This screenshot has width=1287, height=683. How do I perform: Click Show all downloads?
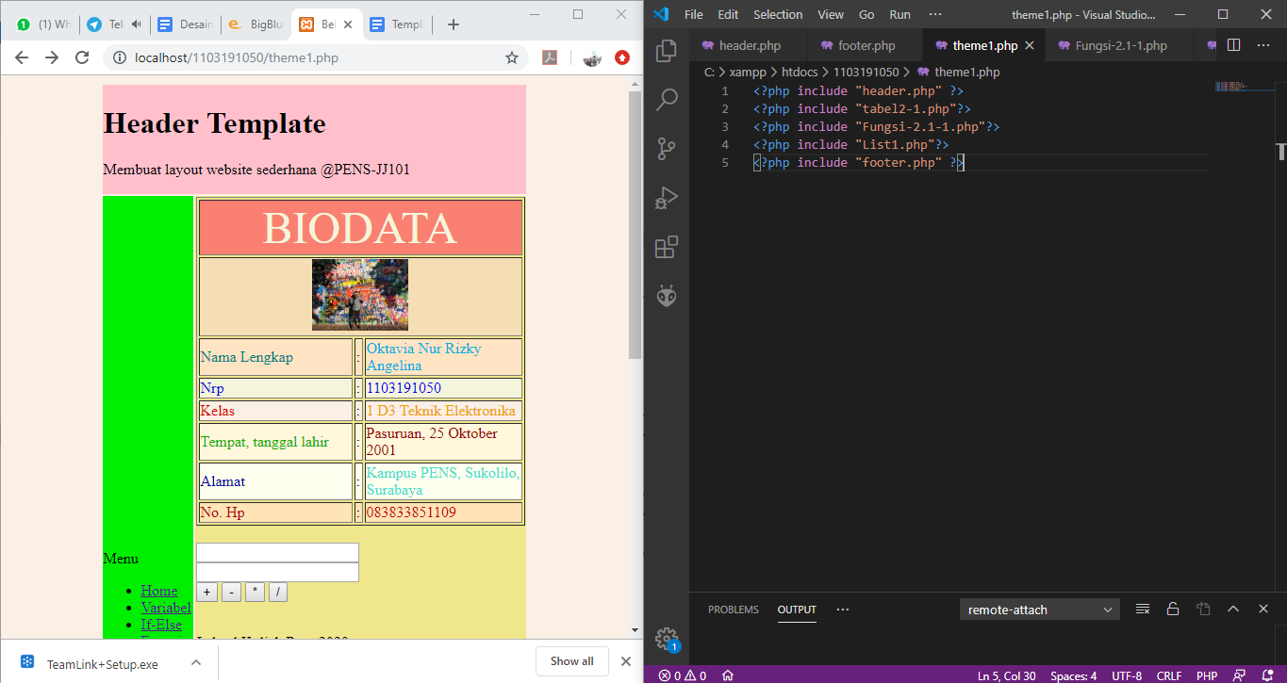point(572,661)
